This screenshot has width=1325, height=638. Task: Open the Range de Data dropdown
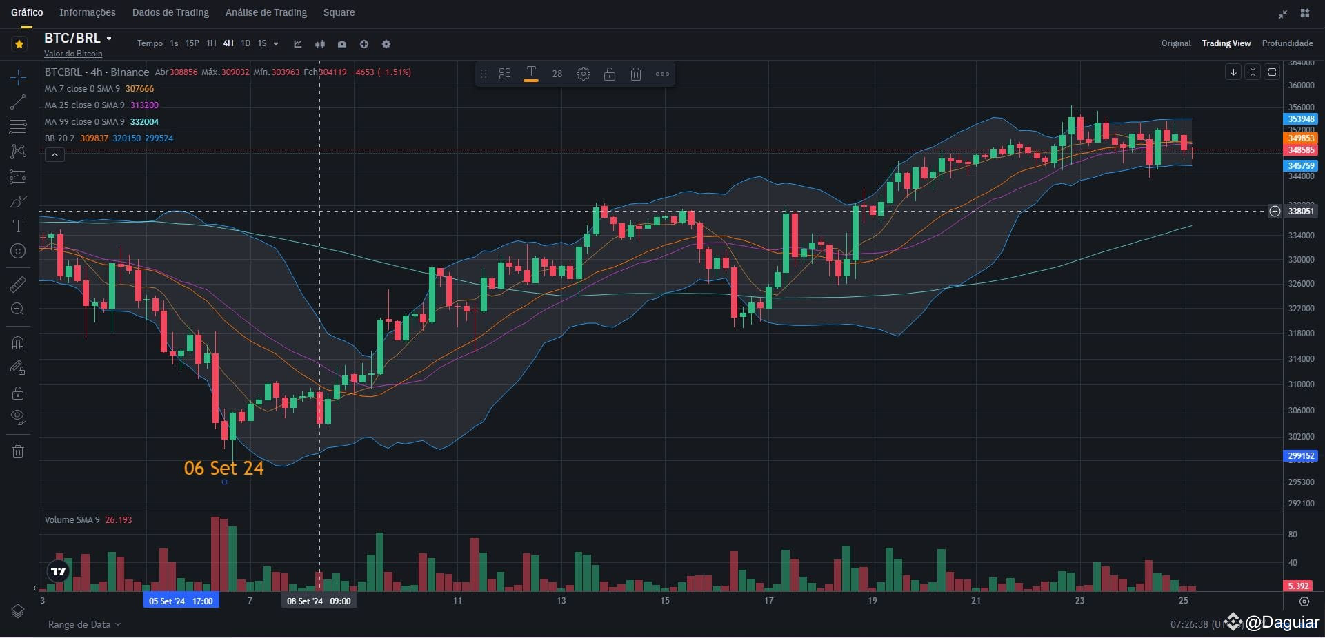[83, 624]
